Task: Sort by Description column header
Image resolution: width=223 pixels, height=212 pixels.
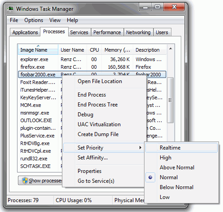Action: [149, 50]
